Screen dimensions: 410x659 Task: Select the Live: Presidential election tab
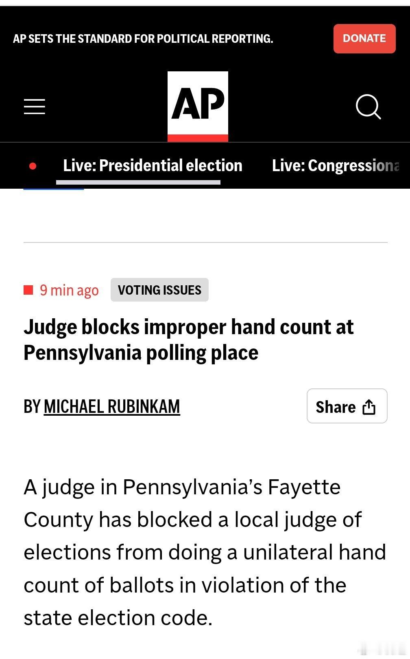point(153,165)
